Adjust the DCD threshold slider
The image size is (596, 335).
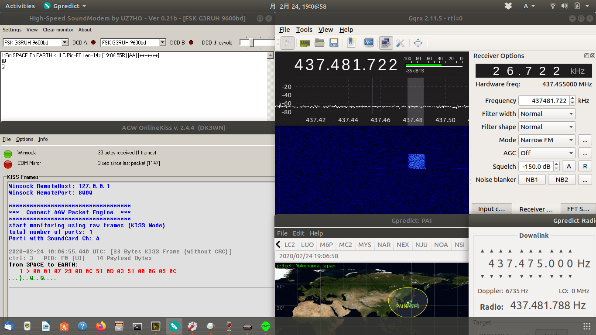(x=252, y=43)
